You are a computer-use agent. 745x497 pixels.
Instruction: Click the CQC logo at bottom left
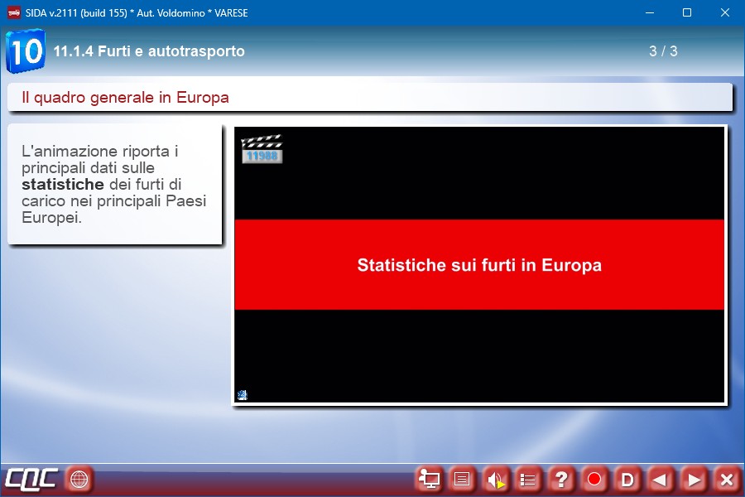31,479
